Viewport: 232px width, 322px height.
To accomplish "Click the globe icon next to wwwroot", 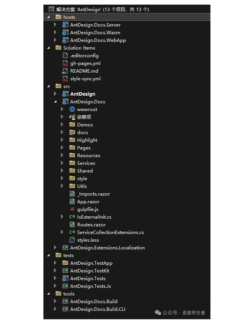I will coord(72,110).
